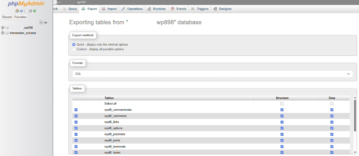Image resolution: width=359 pixels, height=156 pixels.
Task: Check Select all Data checkbox
Action: (332, 104)
